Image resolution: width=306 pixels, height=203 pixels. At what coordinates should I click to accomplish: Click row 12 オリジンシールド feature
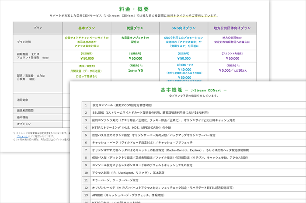coord(163,188)
